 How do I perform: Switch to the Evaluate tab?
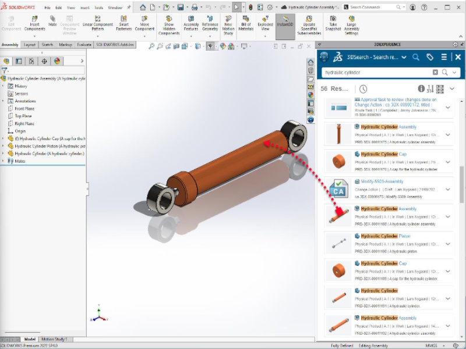pyautogui.click(x=84, y=45)
